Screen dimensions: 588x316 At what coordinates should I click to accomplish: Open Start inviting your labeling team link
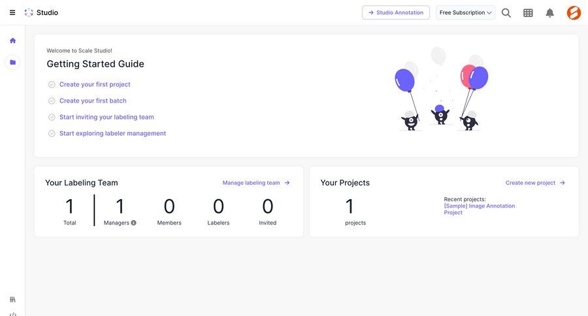point(106,117)
